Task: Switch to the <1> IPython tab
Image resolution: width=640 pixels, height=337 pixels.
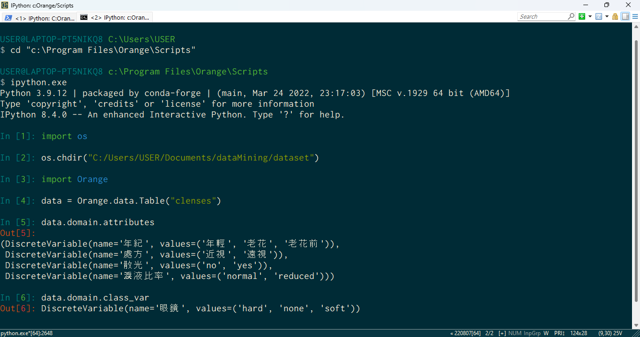Action: (39, 18)
